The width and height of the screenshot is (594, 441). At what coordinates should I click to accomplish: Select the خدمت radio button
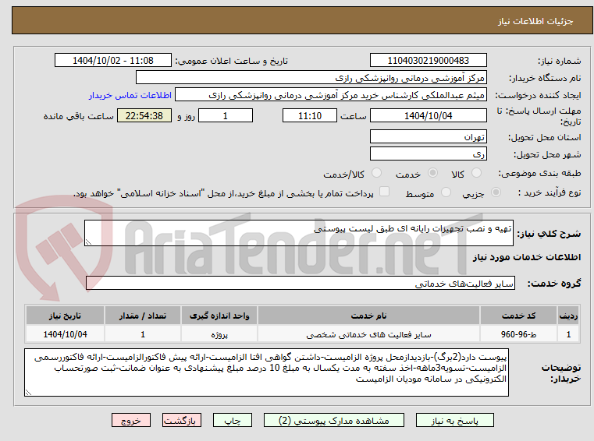[x=432, y=173]
